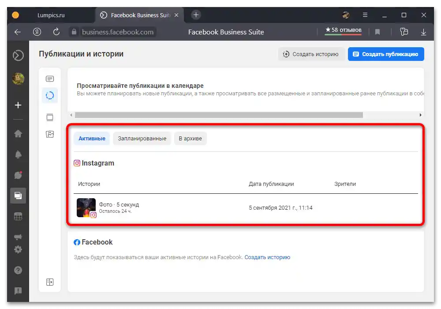The width and height of the screenshot is (441, 309).
Task: Click the Дата публикации column header
Action: [x=271, y=184]
